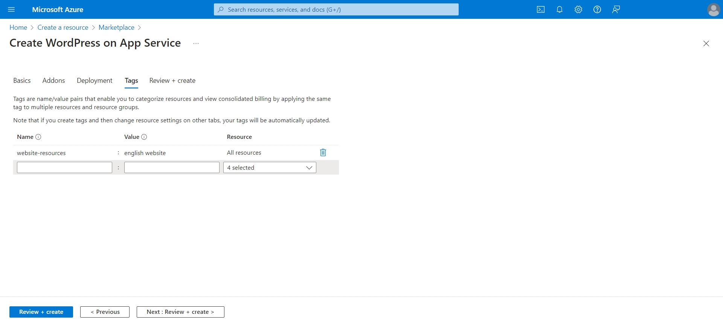Switch to the Deployment tab
Viewport: 723px width, 324px height.
[x=95, y=81]
